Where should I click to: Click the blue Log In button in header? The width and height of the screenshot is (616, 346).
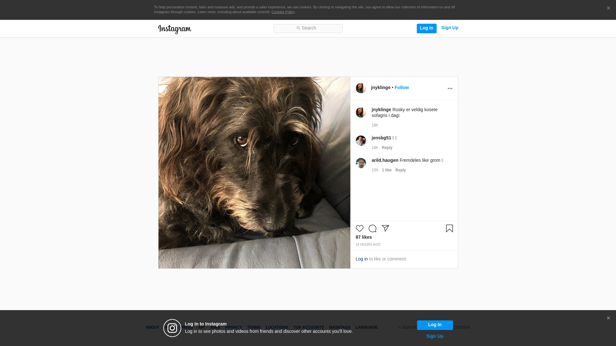click(426, 28)
